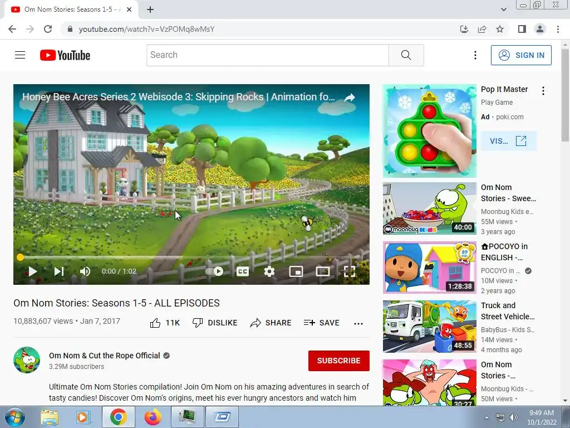Open player settings gear

click(x=269, y=271)
